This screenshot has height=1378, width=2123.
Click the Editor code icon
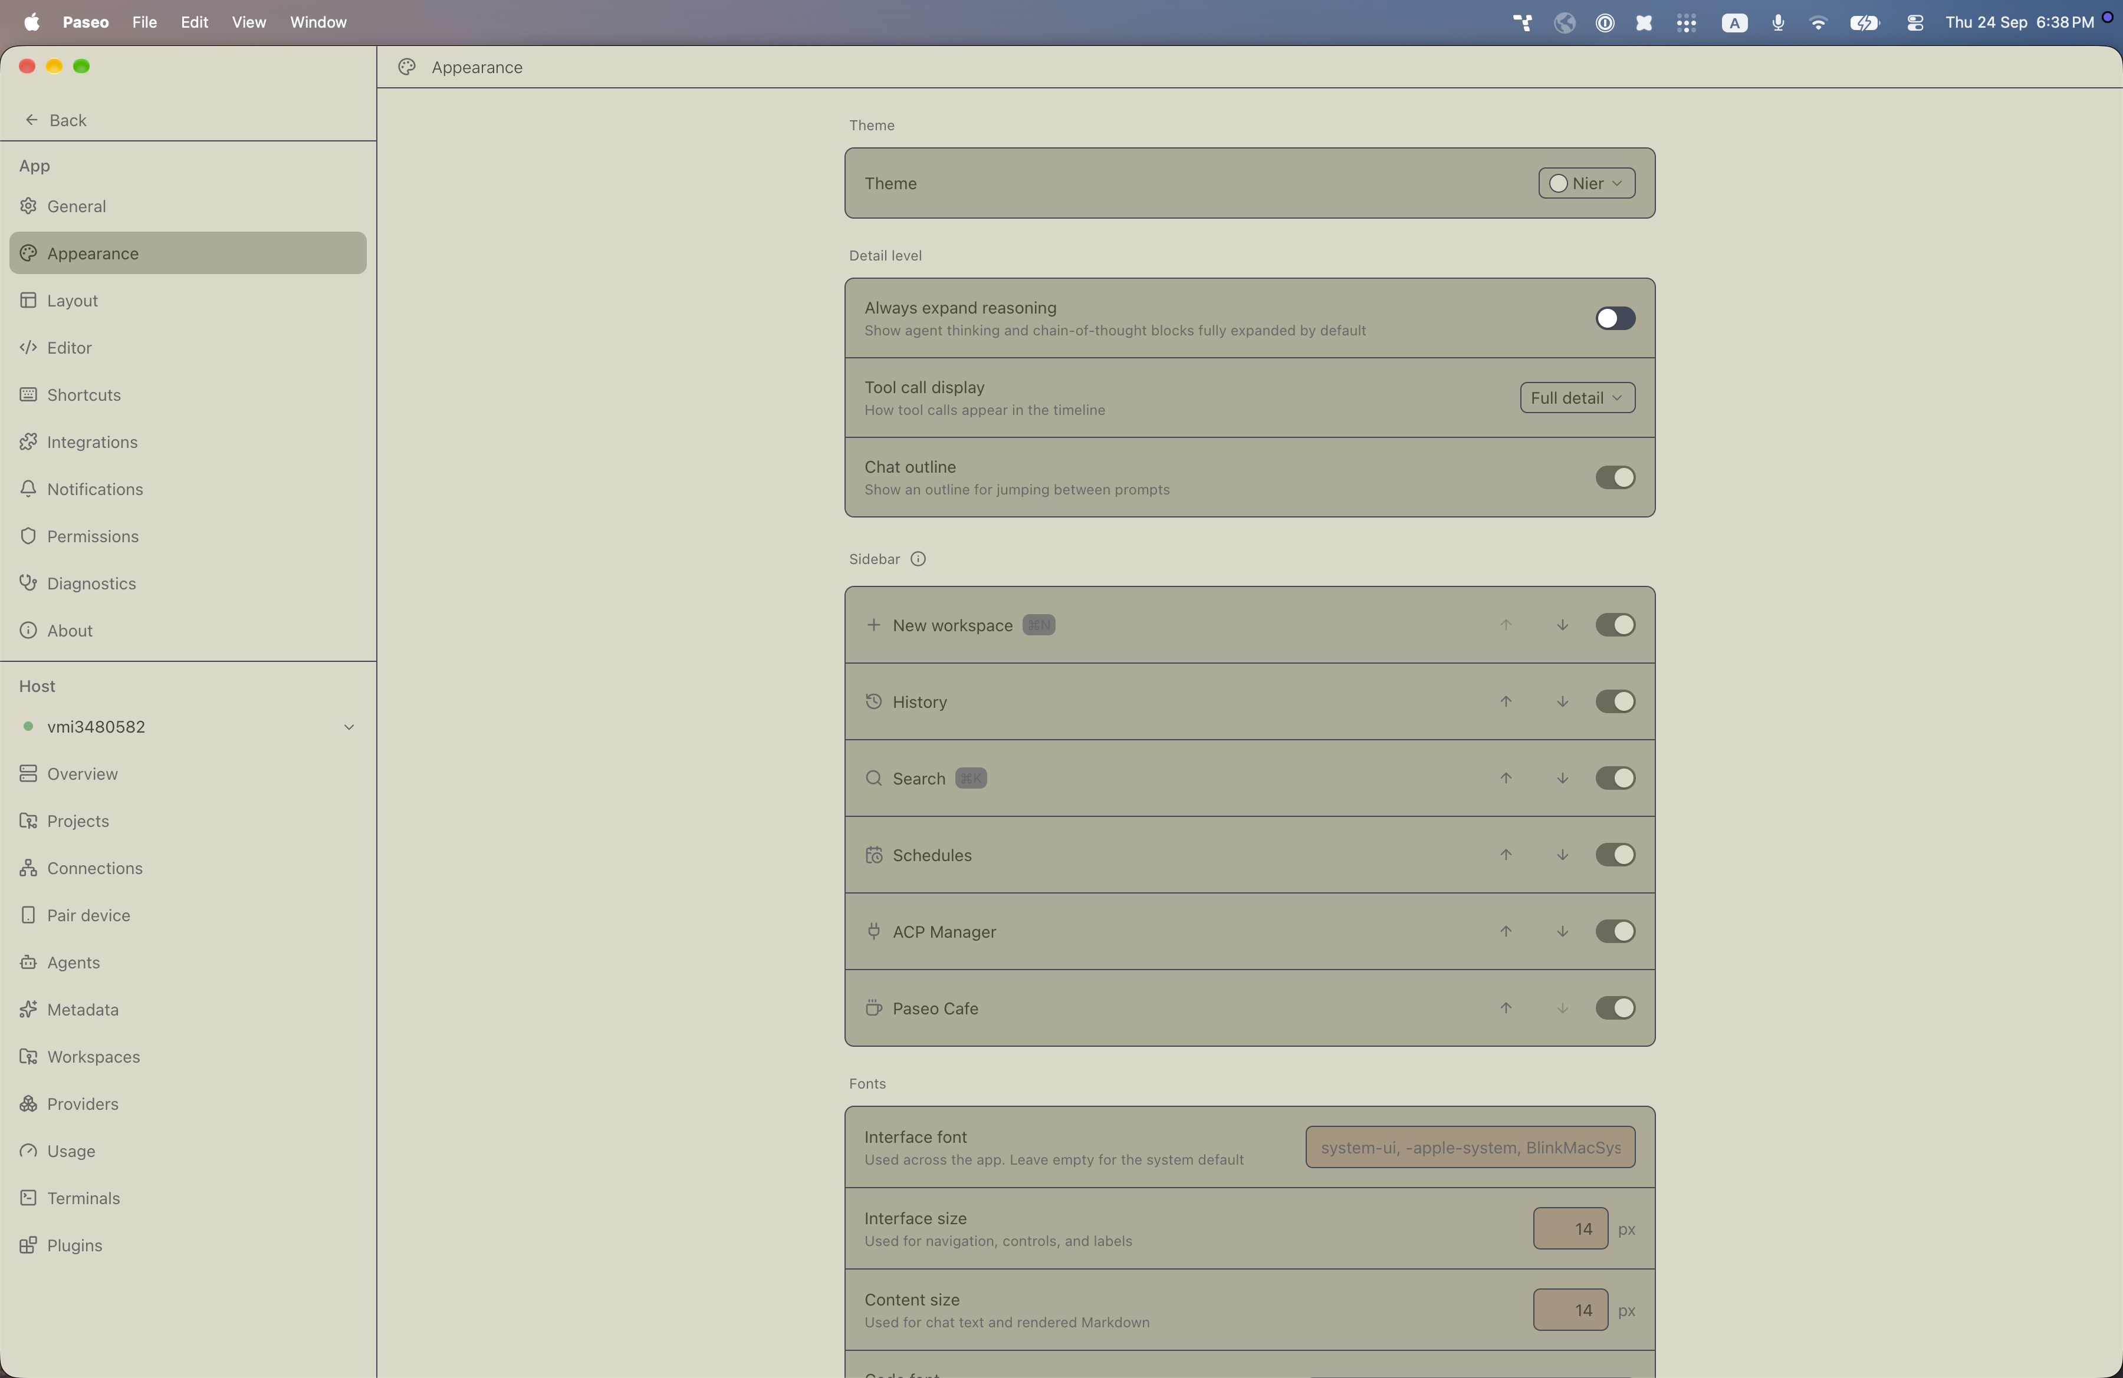click(28, 348)
